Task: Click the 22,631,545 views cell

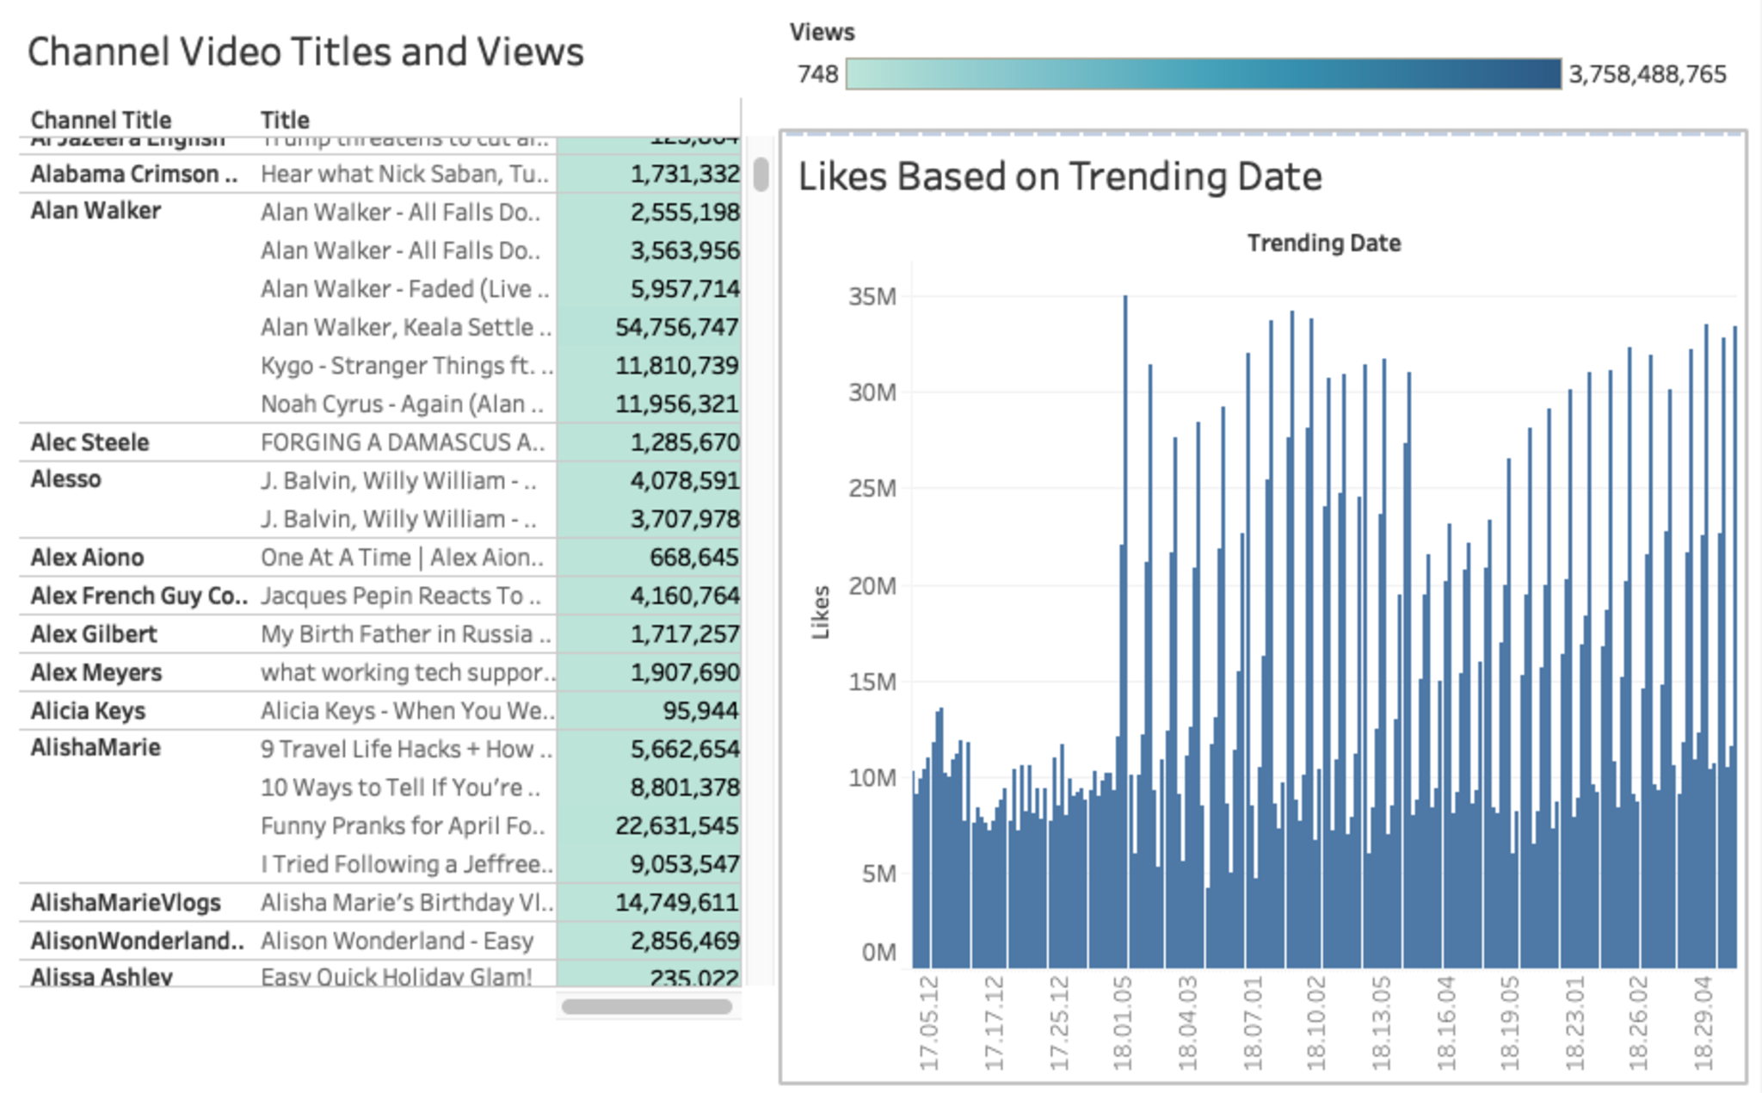Action: point(676,826)
